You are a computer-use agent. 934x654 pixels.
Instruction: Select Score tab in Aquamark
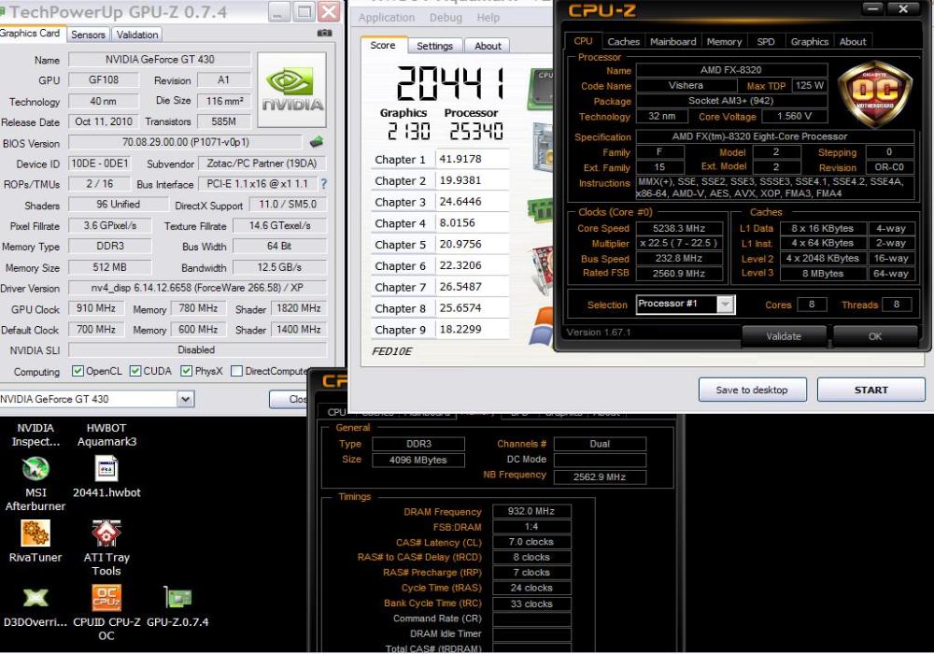click(382, 45)
